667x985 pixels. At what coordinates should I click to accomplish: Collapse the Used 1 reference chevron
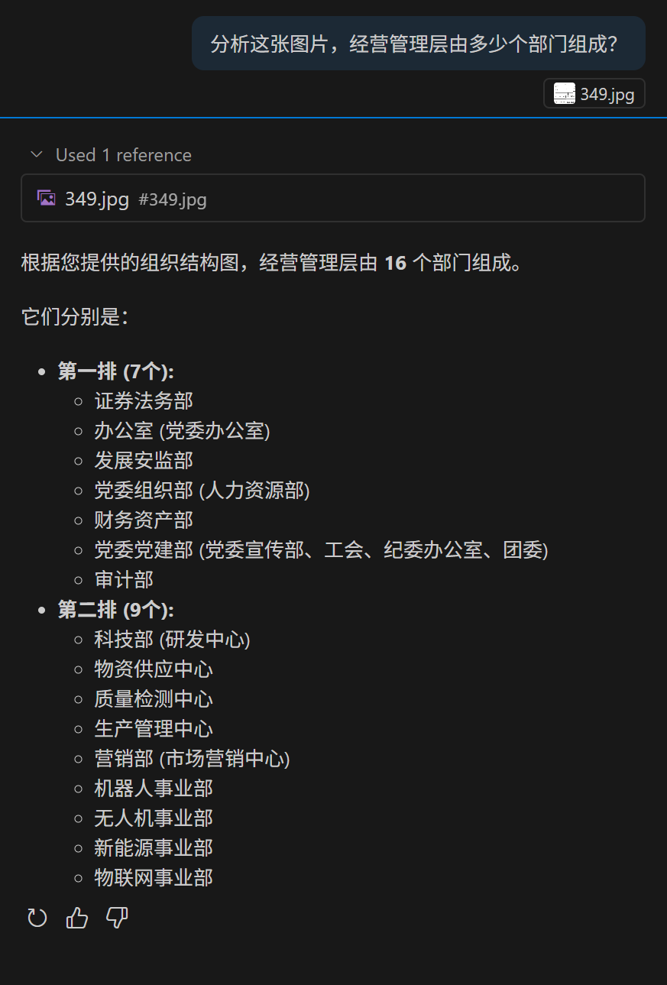coord(36,155)
